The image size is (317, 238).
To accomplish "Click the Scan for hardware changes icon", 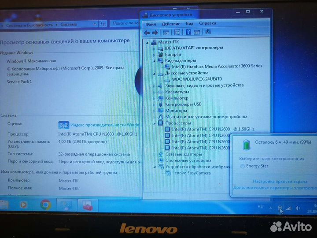I will pos(208,32).
